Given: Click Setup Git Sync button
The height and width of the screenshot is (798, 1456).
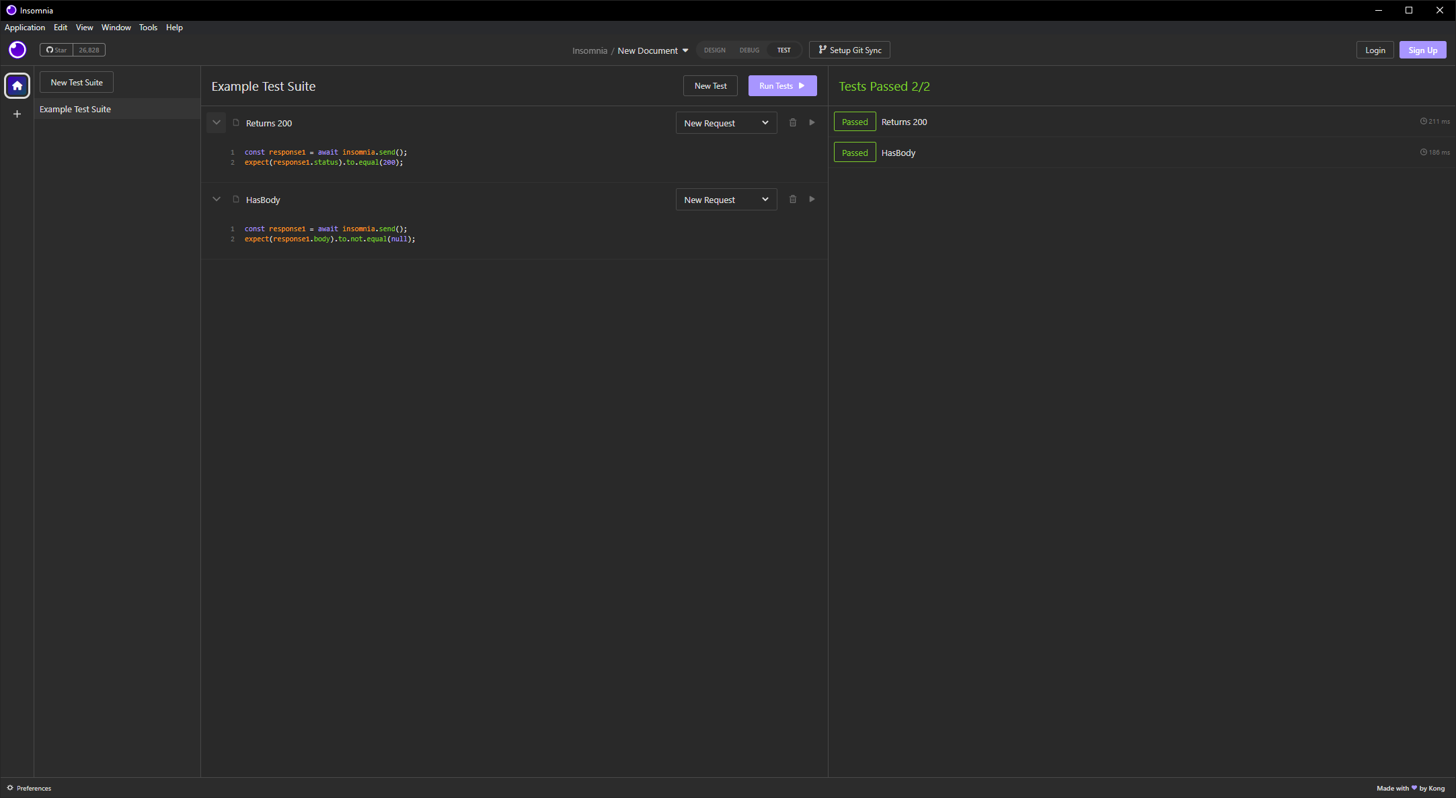Looking at the screenshot, I should coord(849,50).
